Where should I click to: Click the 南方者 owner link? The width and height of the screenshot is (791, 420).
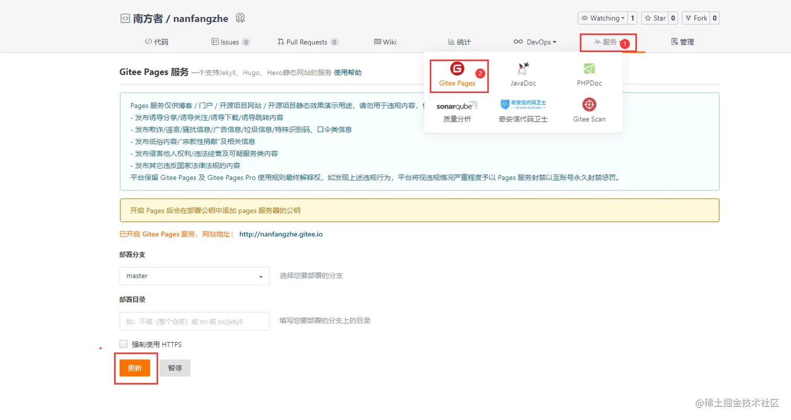click(148, 18)
